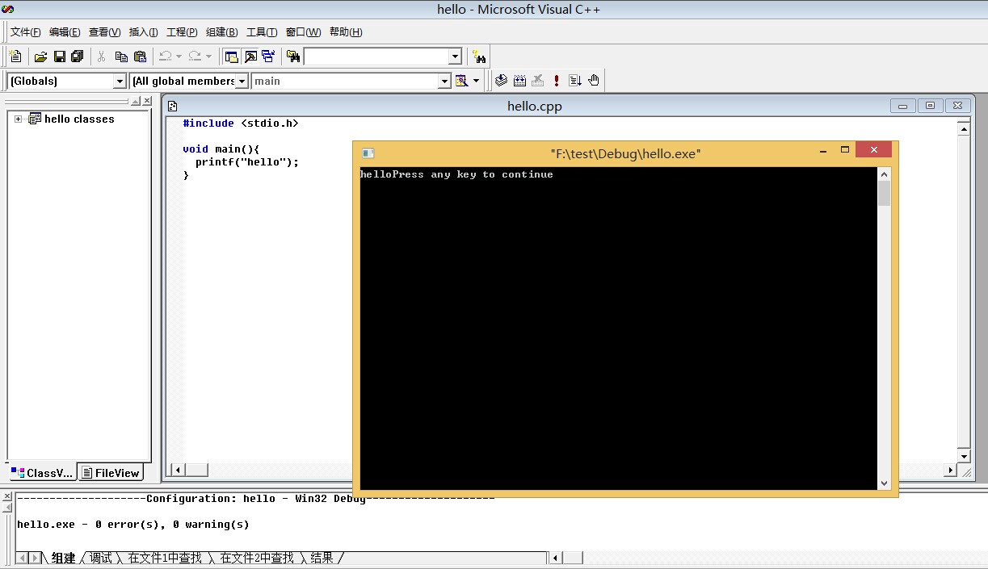Click the Undo arrow
This screenshot has height=569, width=988.
point(165,56)
